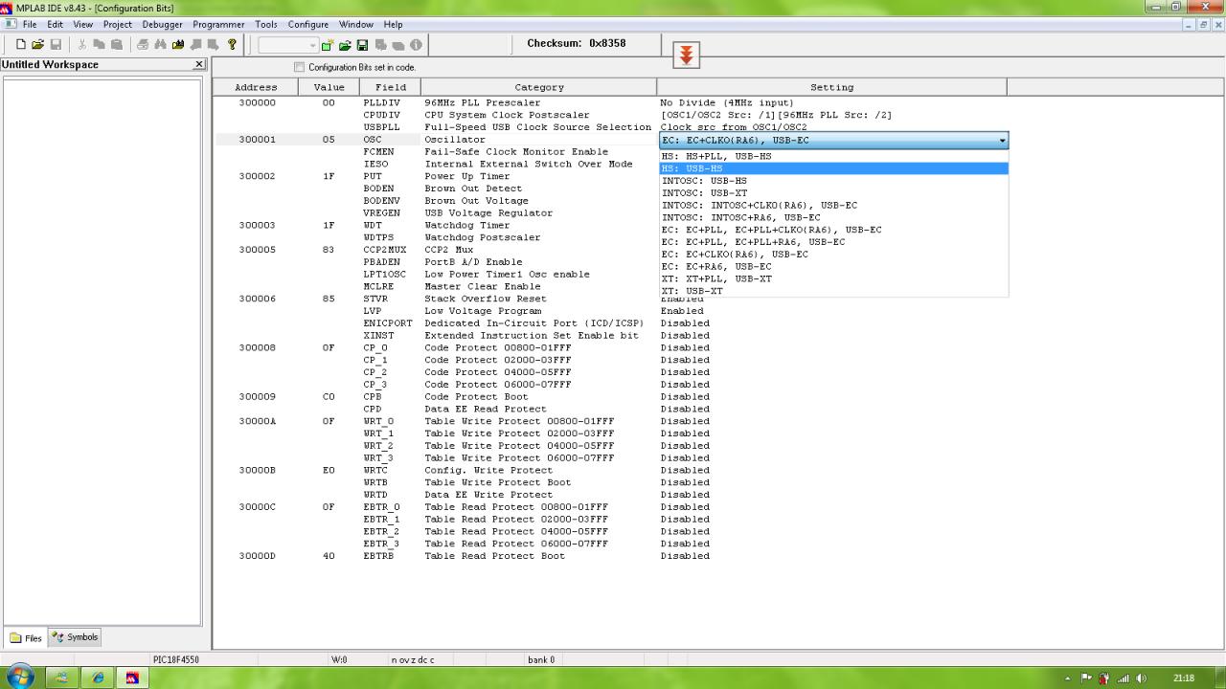Click the Value column header
Image resolution: width=1226 pixels, height=689 pixels.
329,87
